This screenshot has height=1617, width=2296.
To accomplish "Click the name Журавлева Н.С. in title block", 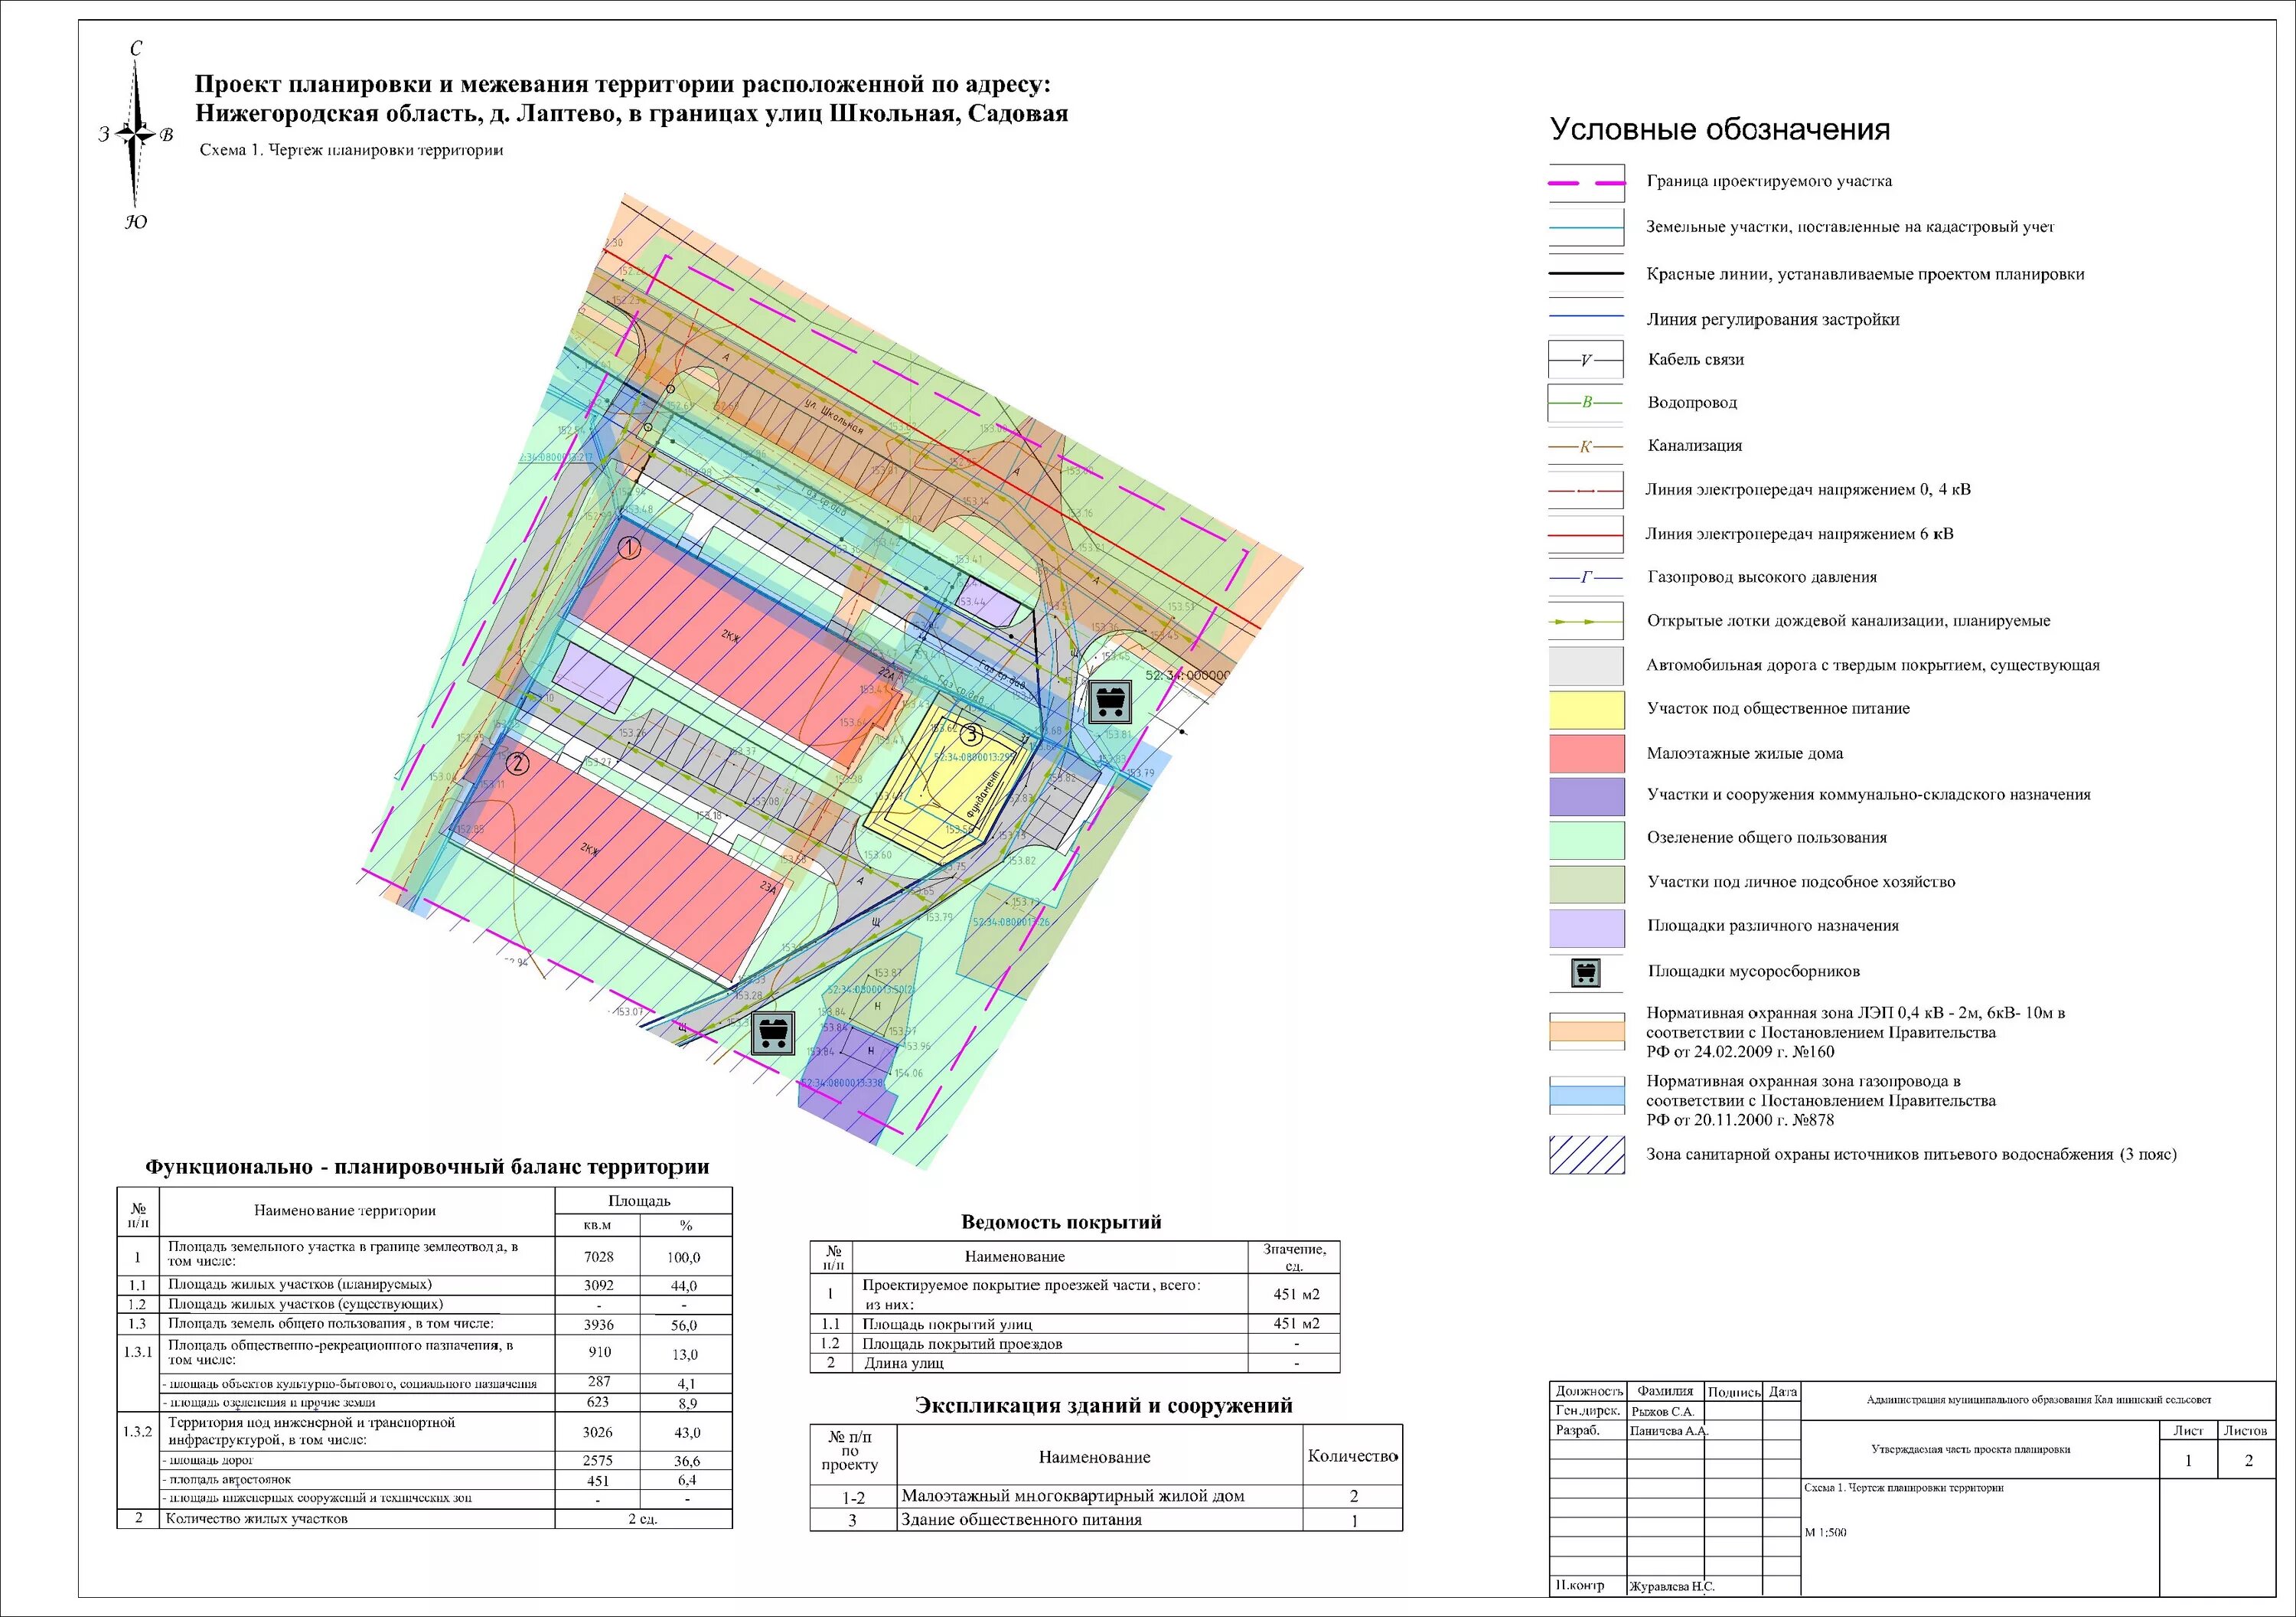I will tap(1671, 1587).
